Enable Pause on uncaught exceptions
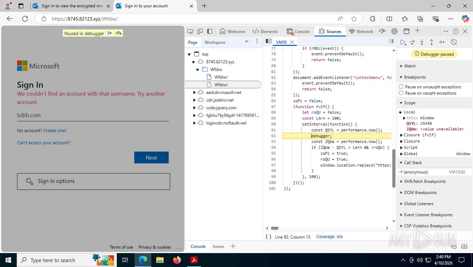Screen dimensions: 473x267 pyautogui.click(x=401, y=87)
